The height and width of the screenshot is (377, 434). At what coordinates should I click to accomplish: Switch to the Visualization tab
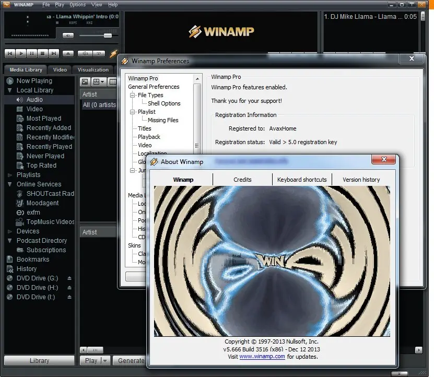[x=93, y=70]
